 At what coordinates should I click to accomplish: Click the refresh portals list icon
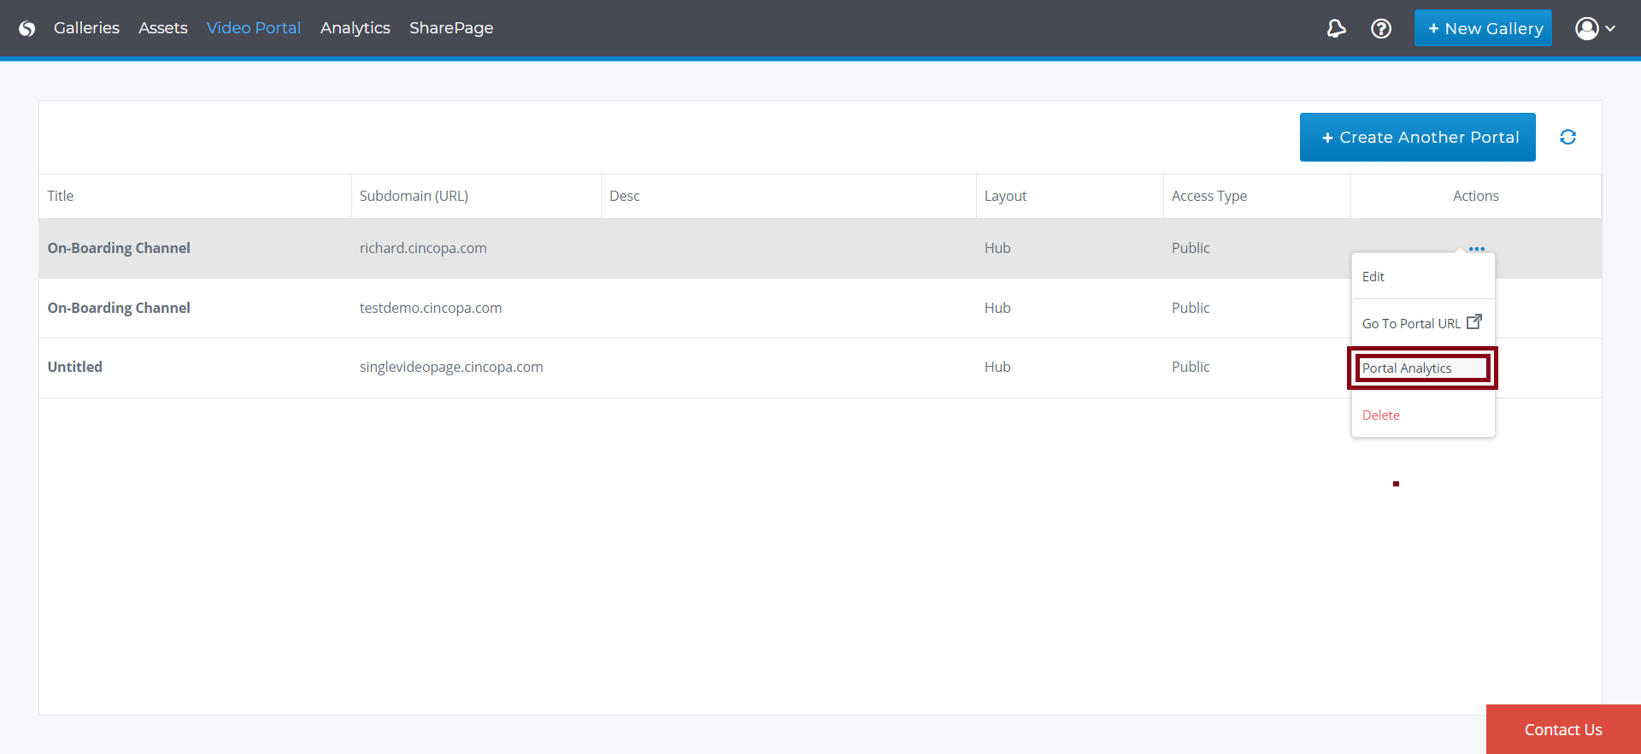[1567, 138]
